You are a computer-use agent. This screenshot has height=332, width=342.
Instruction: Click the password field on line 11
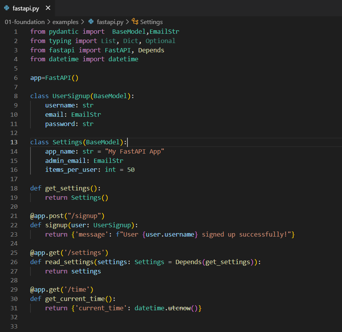[x=60, y=124]
